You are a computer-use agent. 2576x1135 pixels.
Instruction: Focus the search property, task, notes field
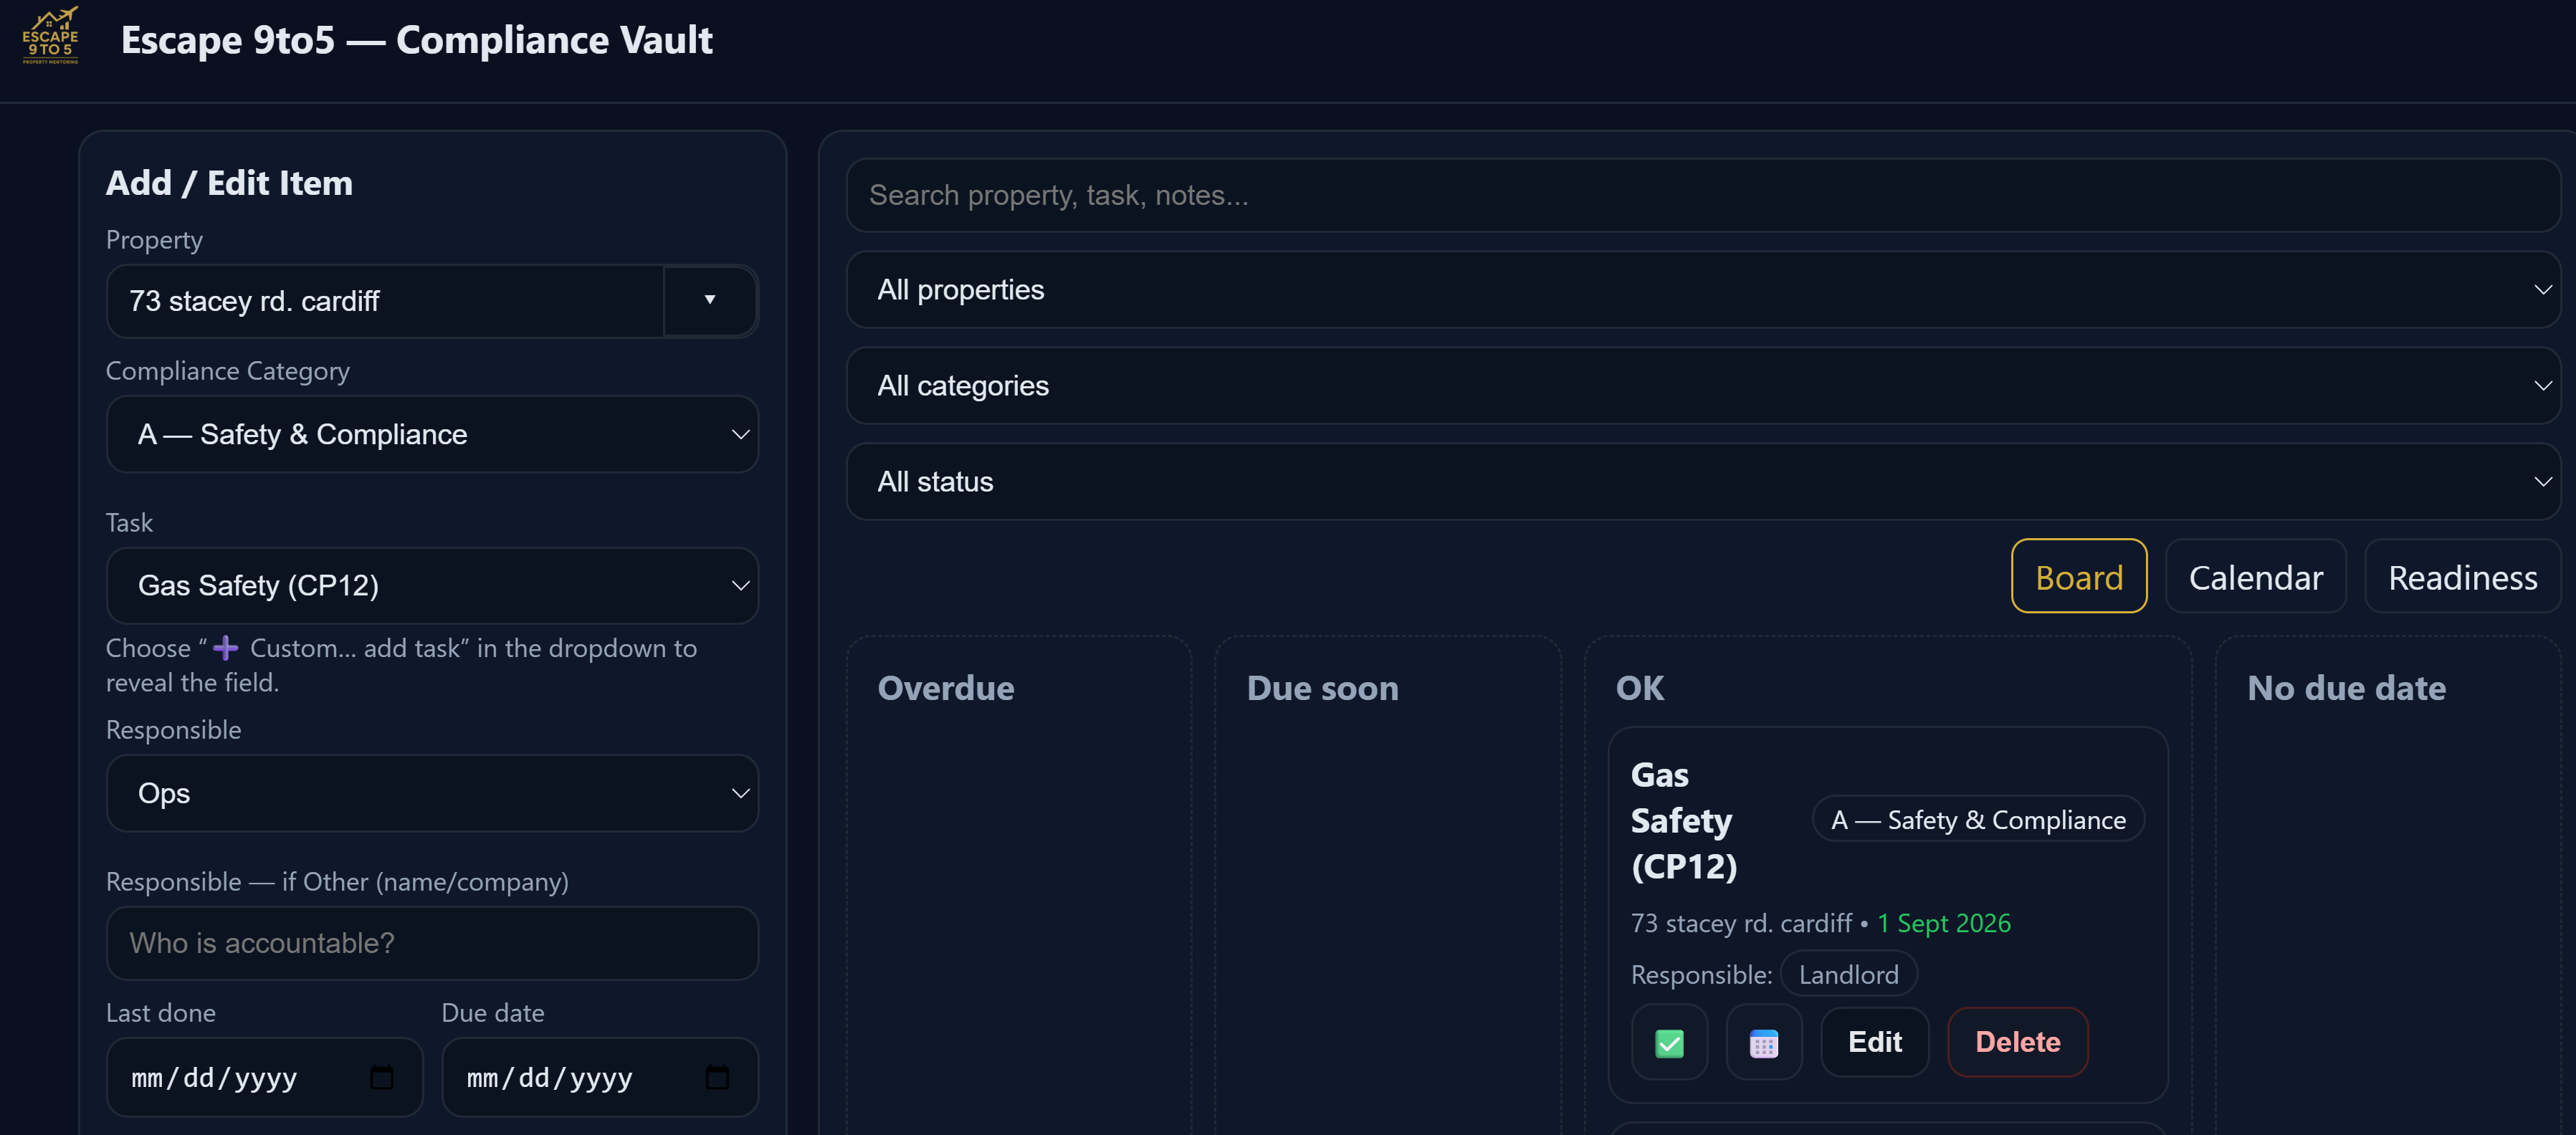[1703, 195]
